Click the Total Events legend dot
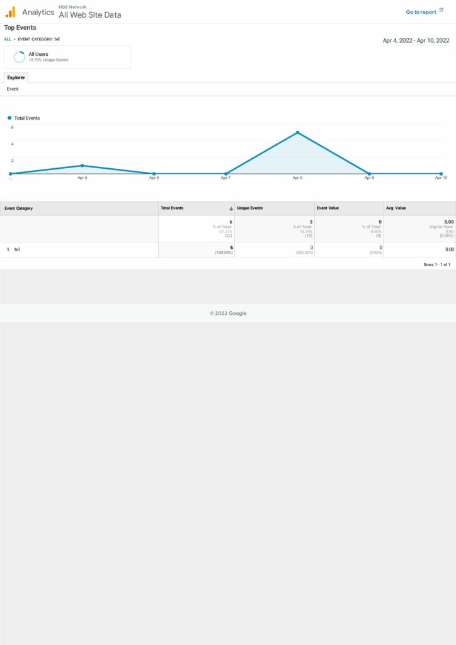The image size is (456, 645). (9, 118)
